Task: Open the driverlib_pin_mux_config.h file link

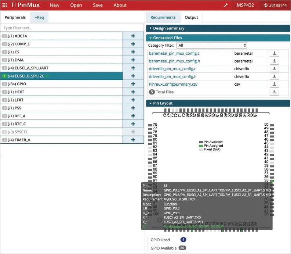Action: tap(172, 76)
